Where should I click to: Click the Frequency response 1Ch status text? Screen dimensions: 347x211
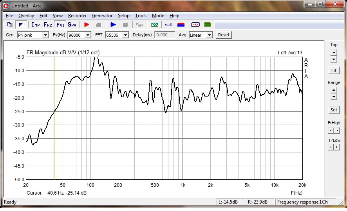coord(302,202)
